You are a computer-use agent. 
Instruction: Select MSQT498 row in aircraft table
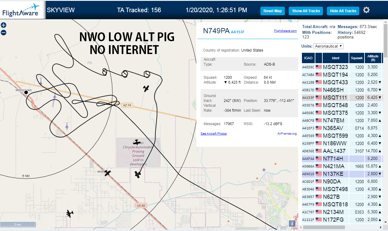(x=342, y=189)
